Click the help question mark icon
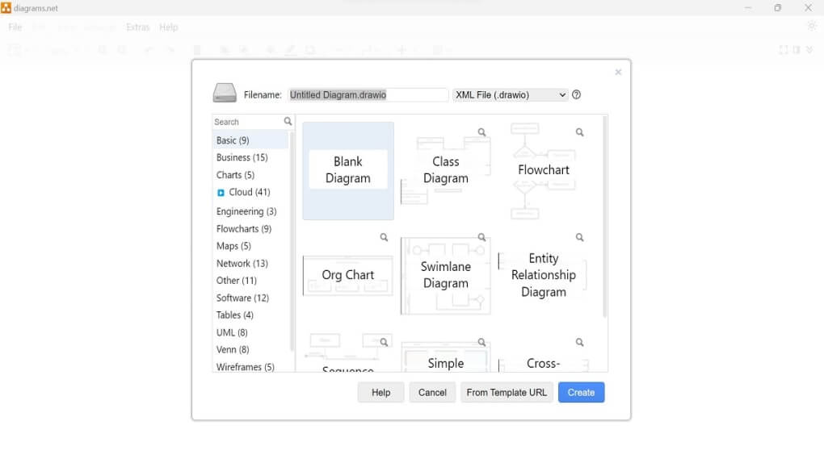Image resolution: width=824 pixels, height=463 pixels. coord(576,94)
